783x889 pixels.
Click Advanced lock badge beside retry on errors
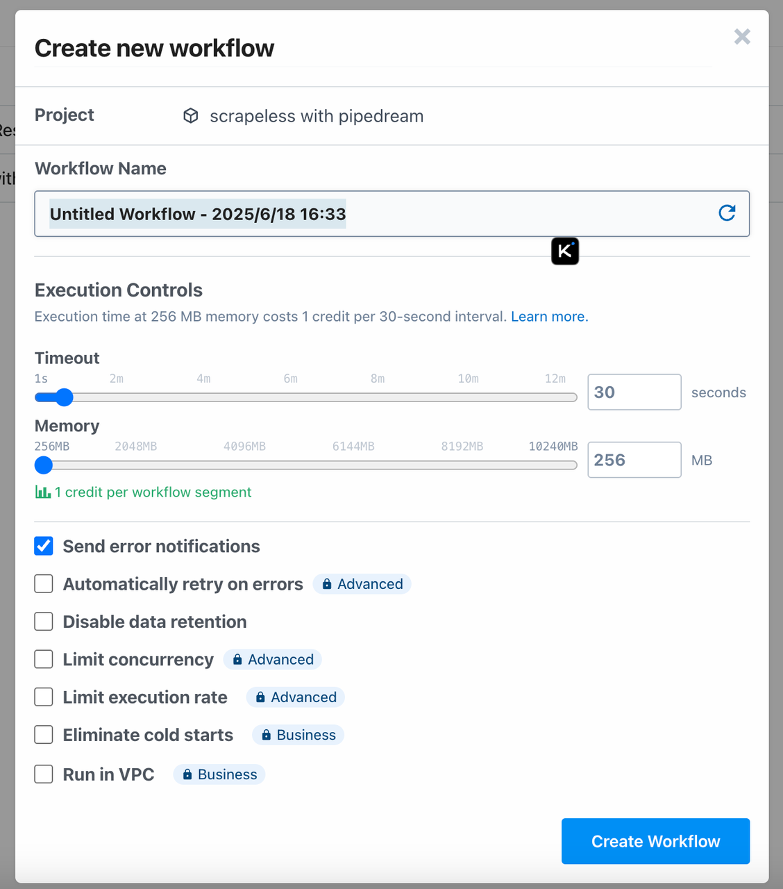pos(362,584)
